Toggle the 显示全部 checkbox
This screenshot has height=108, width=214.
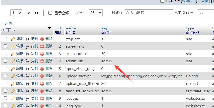click(x=50, y=13)
